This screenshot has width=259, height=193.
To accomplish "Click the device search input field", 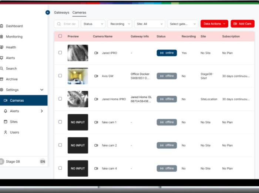I will (x=69, y=24).
